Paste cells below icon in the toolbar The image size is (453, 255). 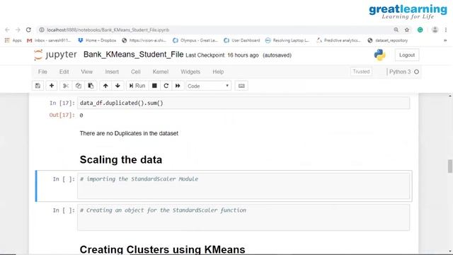pos(91,86)
